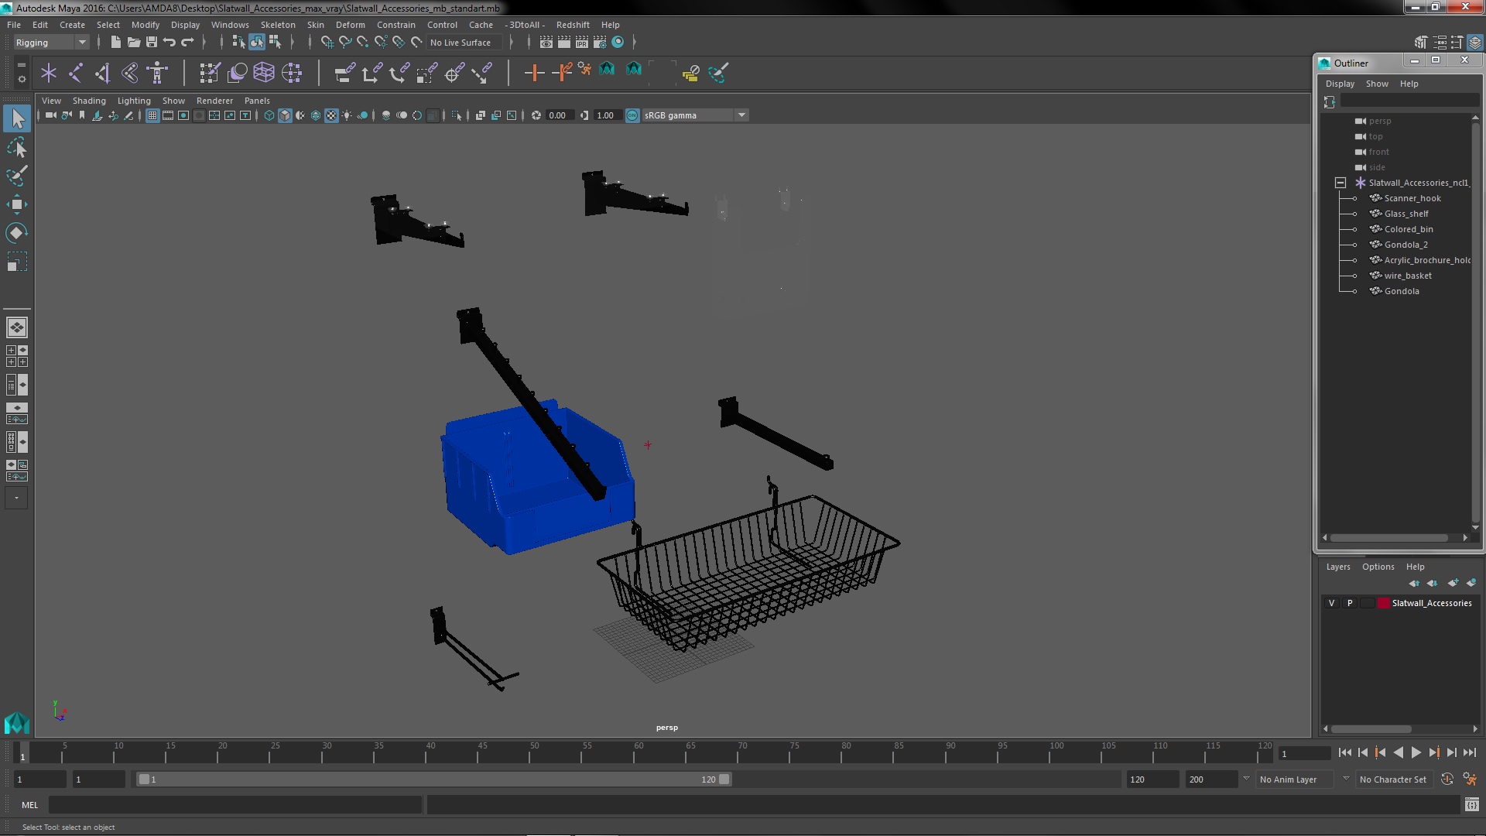Screen dimensions: 1486x836
Task: Select Colored_bin in Outliner
Action: pyautogui.click(x=1408, y=229)
